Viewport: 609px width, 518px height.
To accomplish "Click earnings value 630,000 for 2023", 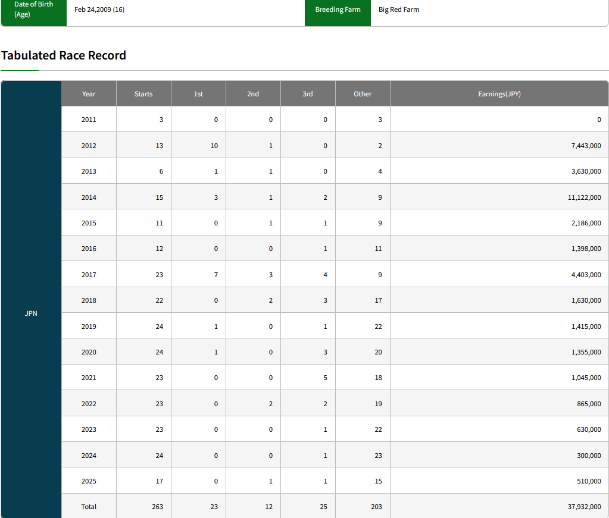I will (x=589, y=429).
